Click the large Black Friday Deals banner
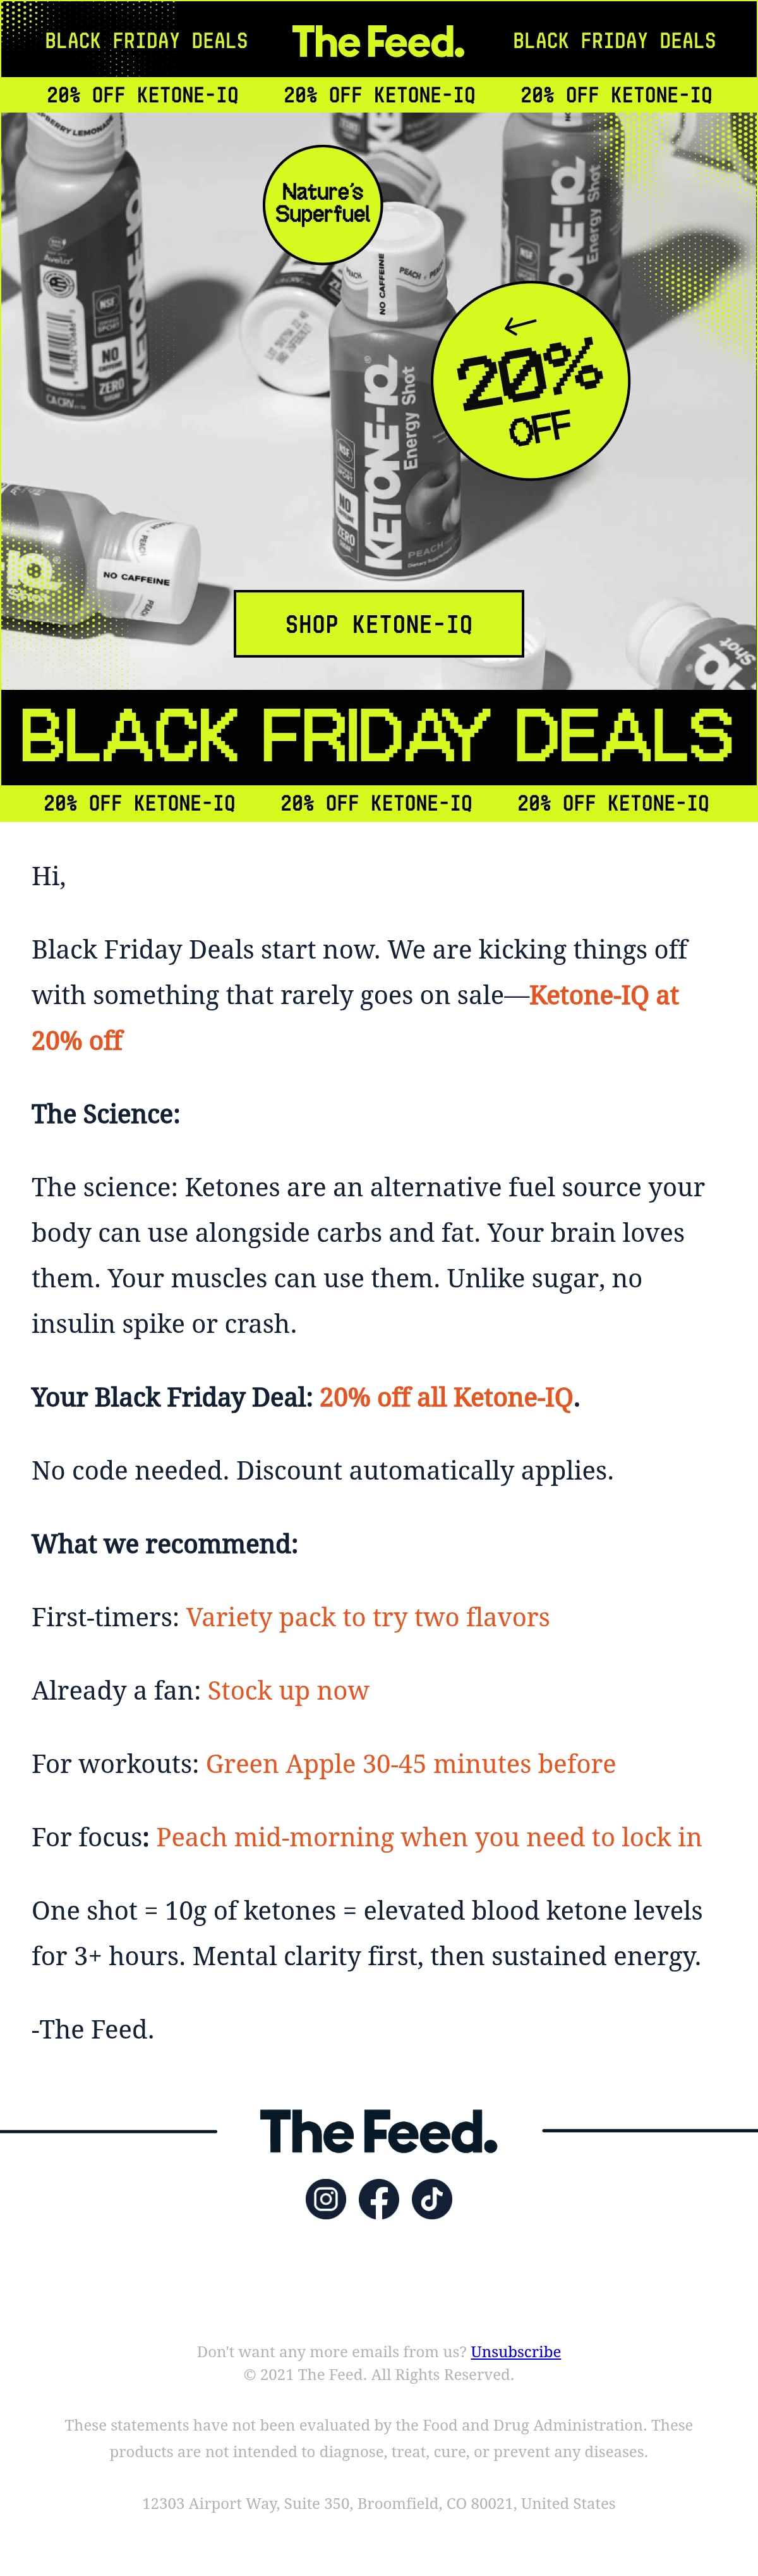Screen dimensions: 758x2576 pyautogui.click(x=378, y=737)
